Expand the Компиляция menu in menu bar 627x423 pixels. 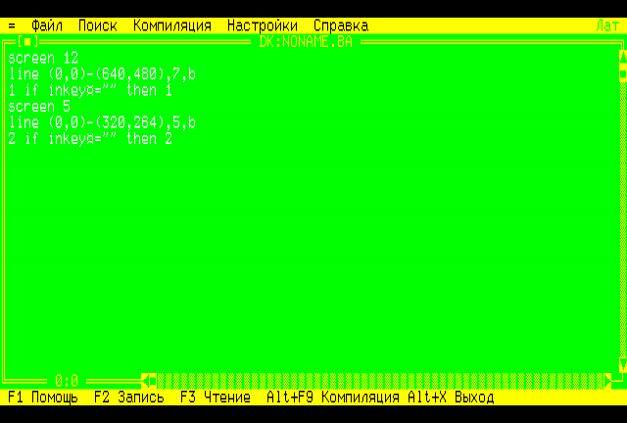172,25
